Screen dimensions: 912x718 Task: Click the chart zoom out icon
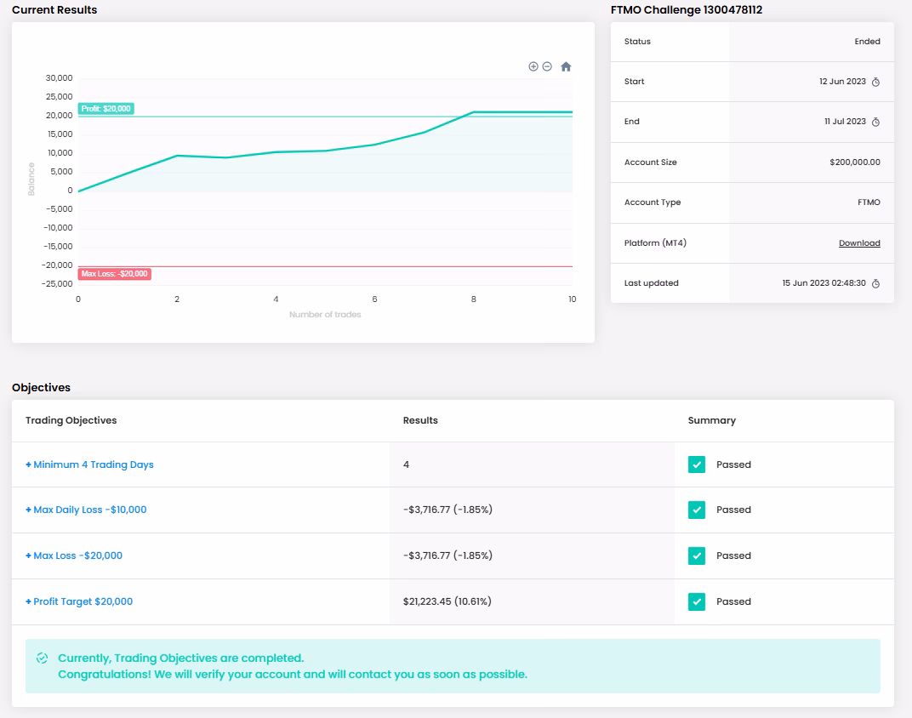tap(547, 66)
